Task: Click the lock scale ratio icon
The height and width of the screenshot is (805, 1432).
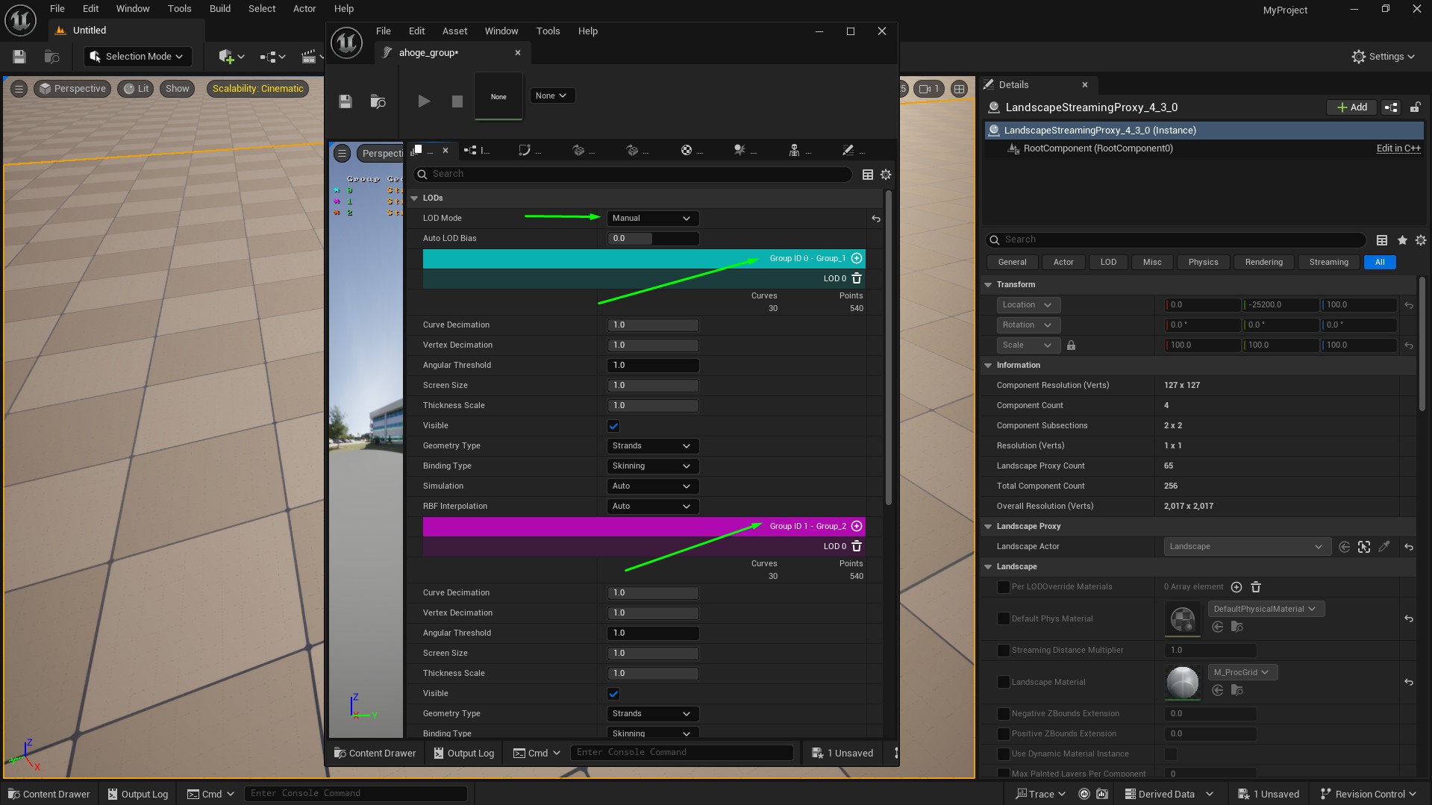Action: click(x=1071, y=345)
